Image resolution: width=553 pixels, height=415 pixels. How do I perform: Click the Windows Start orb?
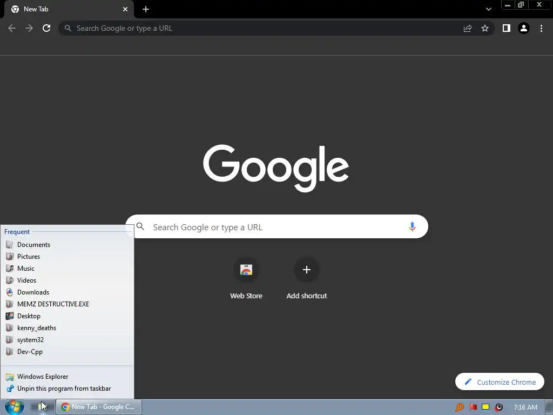pyautogui.click(x=14, y=407)
